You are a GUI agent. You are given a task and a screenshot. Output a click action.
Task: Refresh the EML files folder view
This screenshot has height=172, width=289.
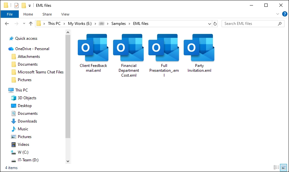coord(215,24)
